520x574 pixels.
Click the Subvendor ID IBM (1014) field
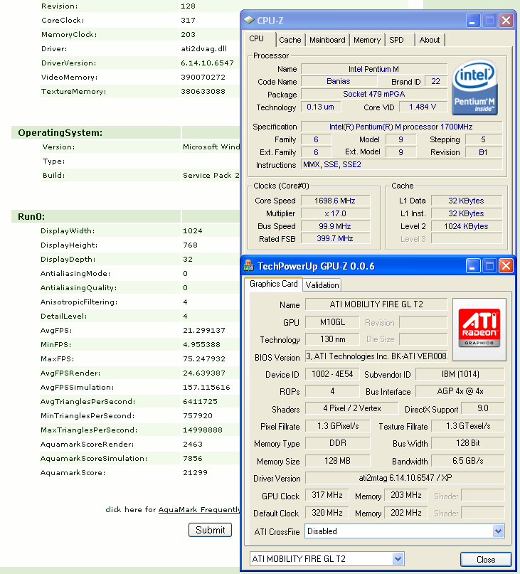[x=460, y=373]
